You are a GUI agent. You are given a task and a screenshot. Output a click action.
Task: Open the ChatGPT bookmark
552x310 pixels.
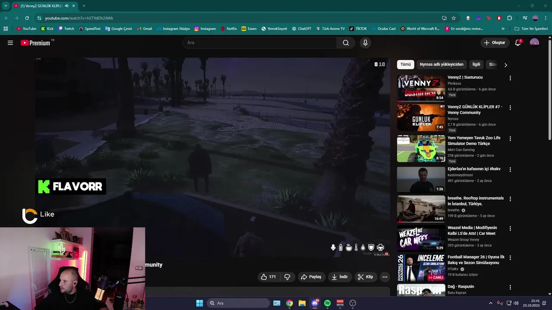pyautogui.click(x=301, y=29)
